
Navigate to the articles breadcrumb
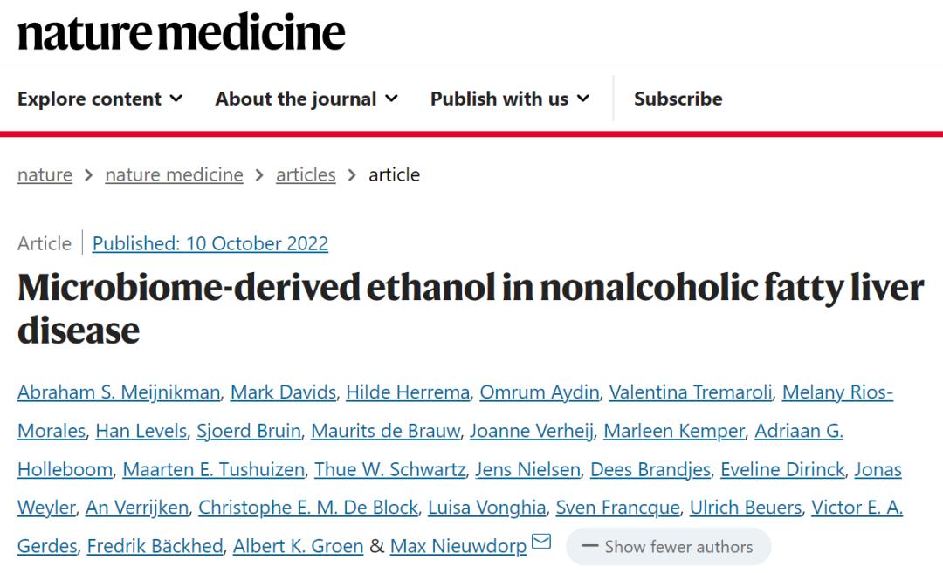306,174
